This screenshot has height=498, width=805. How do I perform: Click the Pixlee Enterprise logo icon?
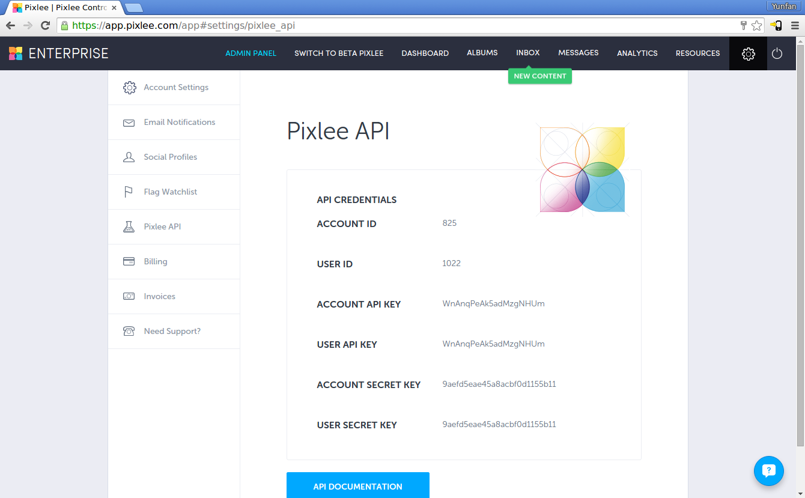point(16,53)
